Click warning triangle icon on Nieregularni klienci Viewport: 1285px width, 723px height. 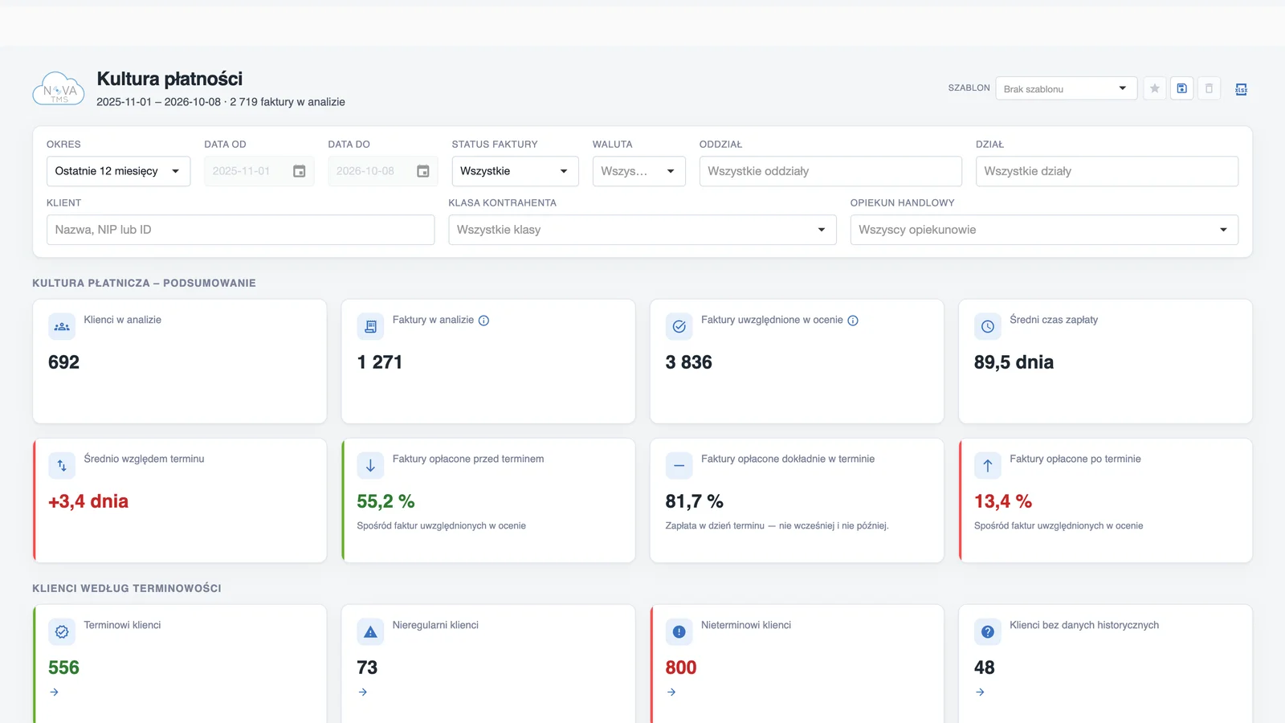pyautogui.click(x=370, y=632)
